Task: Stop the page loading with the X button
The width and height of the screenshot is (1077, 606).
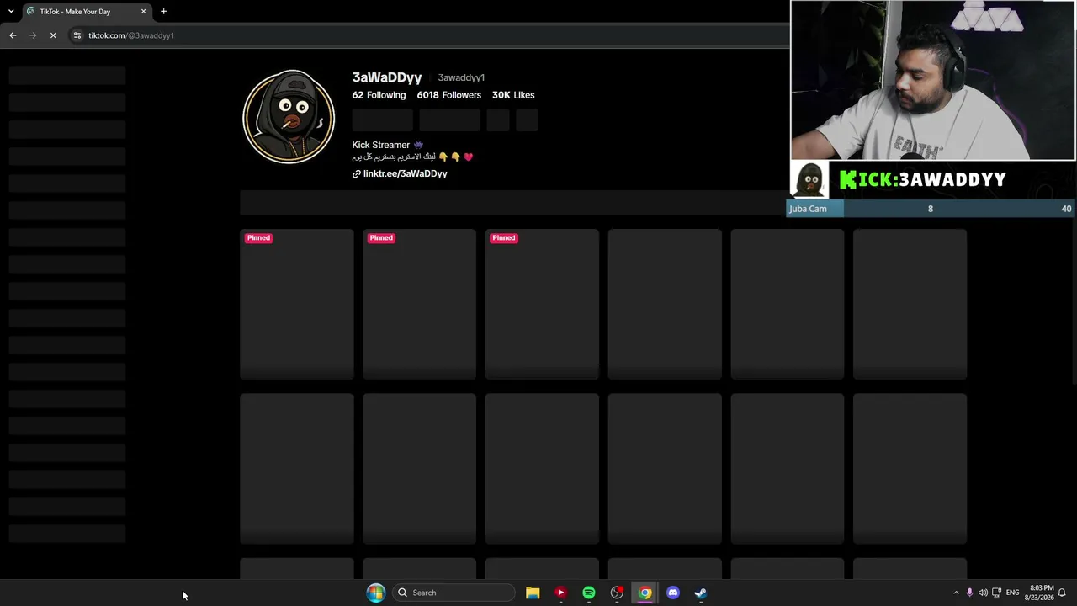Action: click(x=52, y=35)
